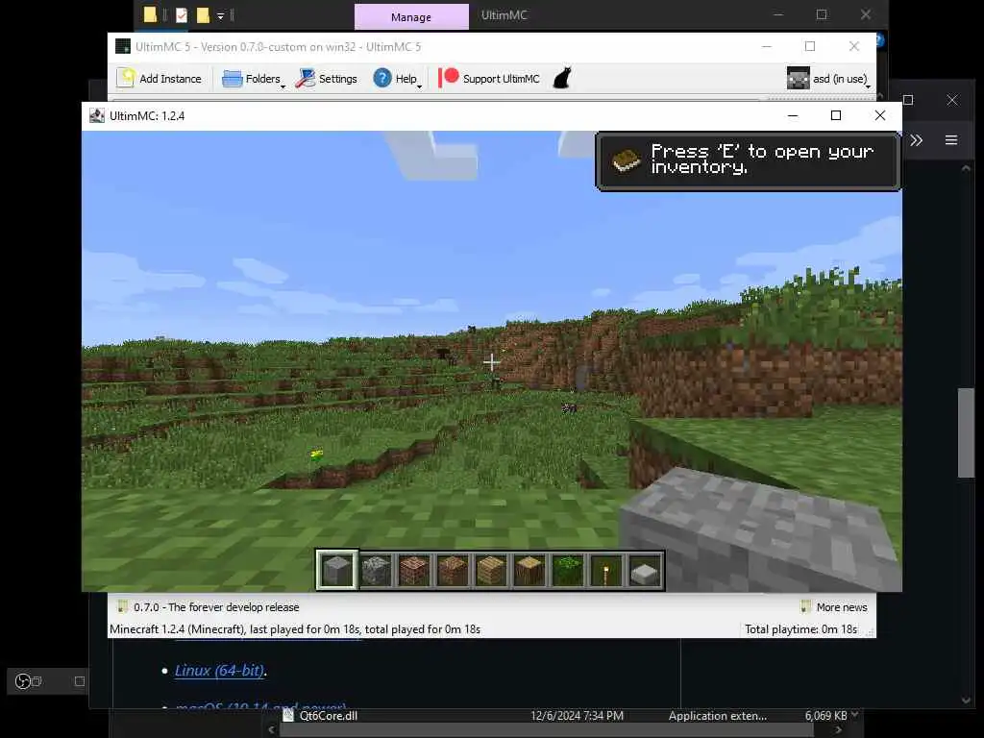Image resolution: width=984 pixels, height=738 pixels.
Task: Click the 6,069 KB size cell
Action: click(x=825, y=715)
